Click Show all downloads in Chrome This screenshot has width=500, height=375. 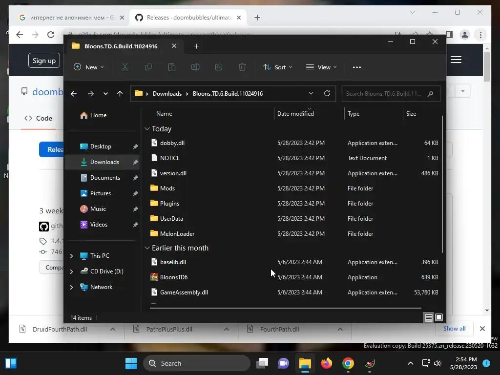click(455, 329)
